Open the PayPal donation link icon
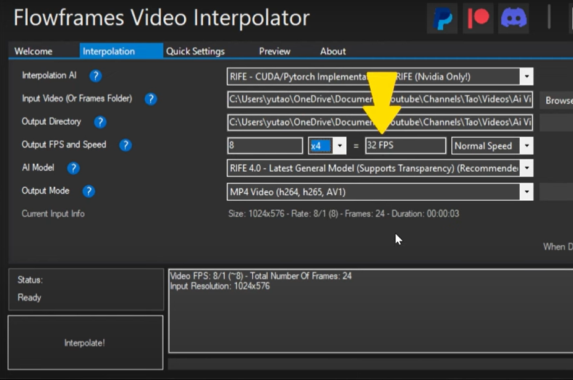Viewport: 573px width, 380px height. tap(442, 18)
